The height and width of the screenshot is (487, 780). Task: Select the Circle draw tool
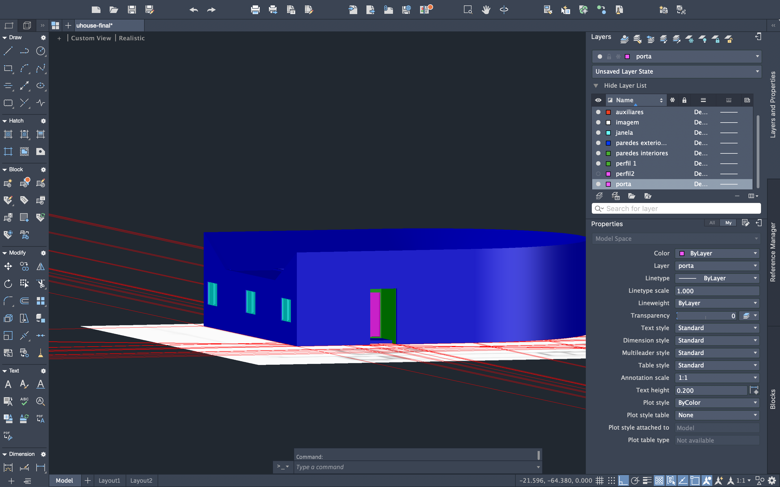coord(41,51)
